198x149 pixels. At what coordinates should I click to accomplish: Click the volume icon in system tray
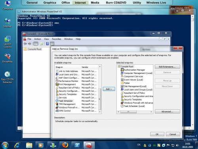[177, 145]
